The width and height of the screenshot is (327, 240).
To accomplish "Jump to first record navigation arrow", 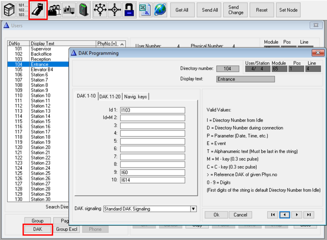I will (x=273, y=215).
